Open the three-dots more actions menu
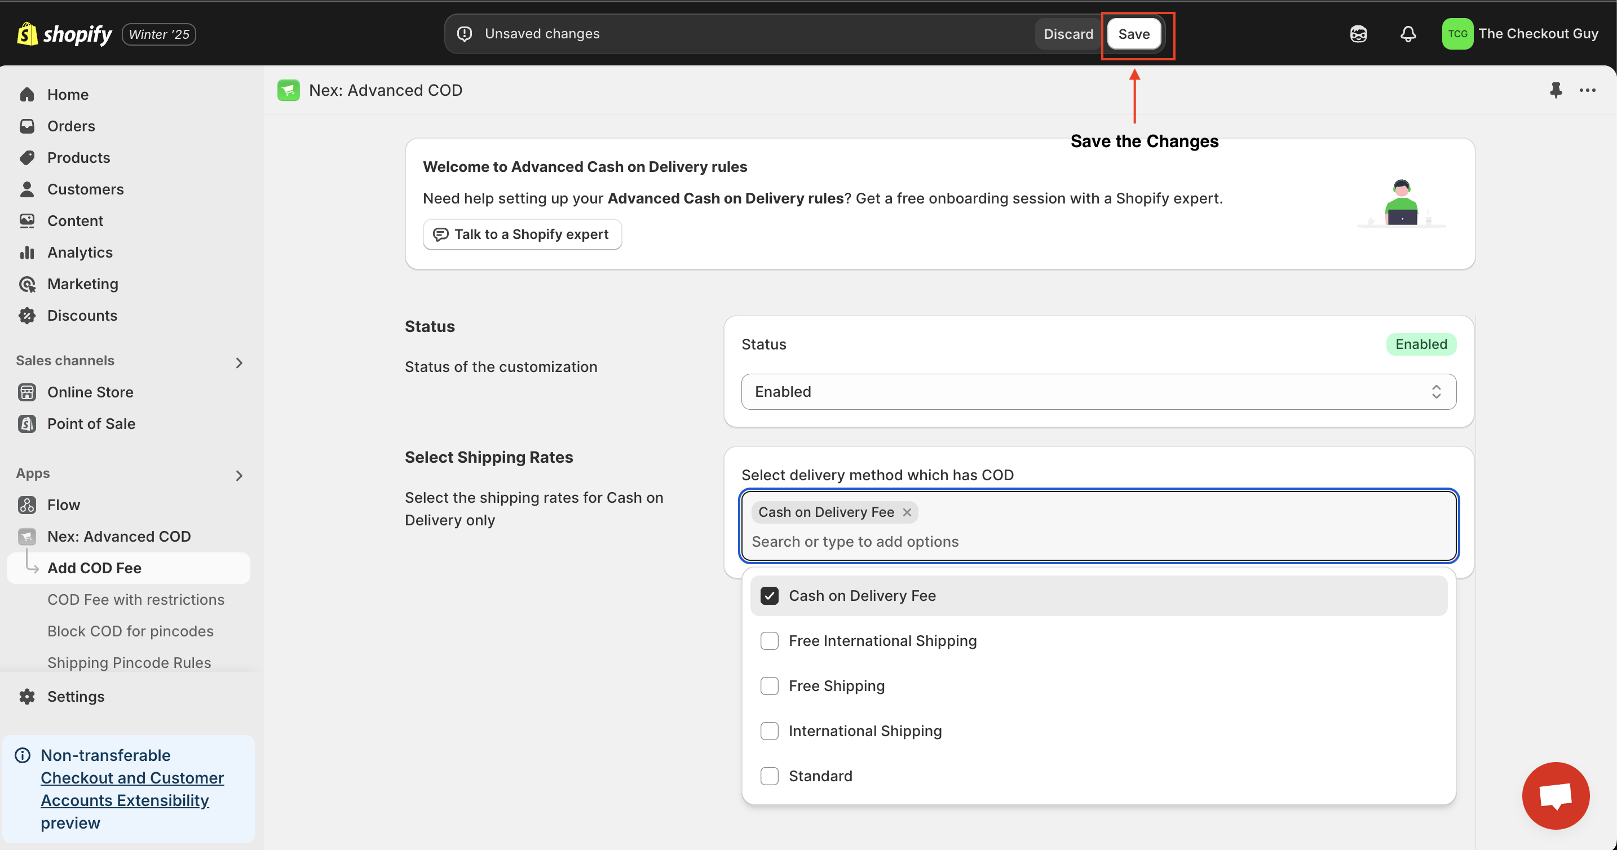 point(1588,90)
